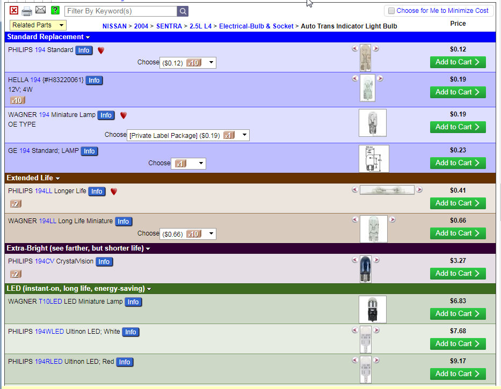Click the envelope email icon
The image size is (501, 389).
click(x=40, y=10)
